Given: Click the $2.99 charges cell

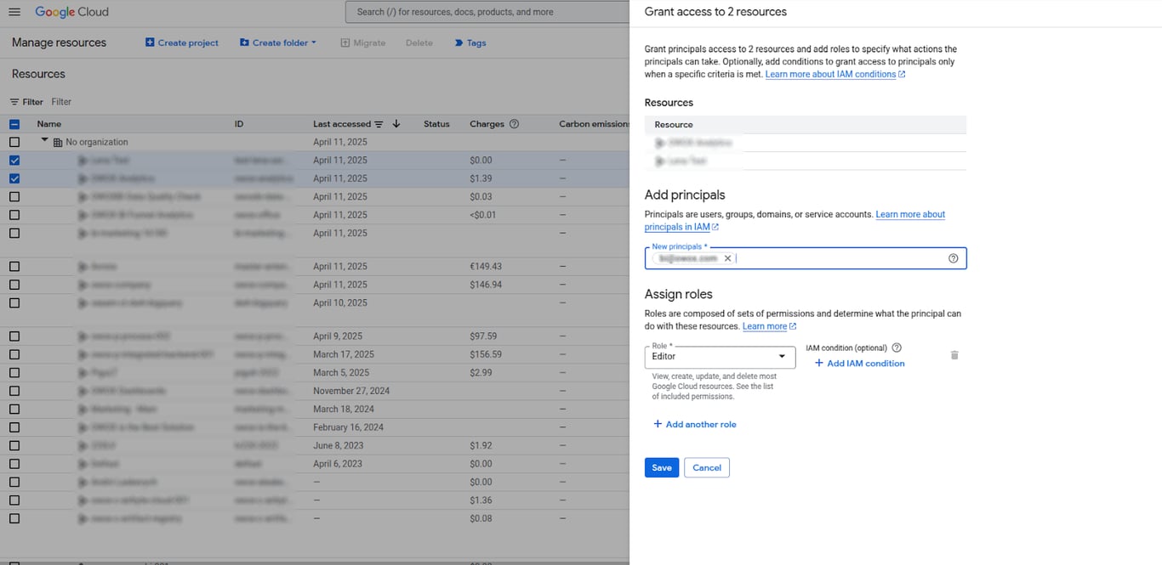Looking at the screenshot, I should tap(481, 373).
